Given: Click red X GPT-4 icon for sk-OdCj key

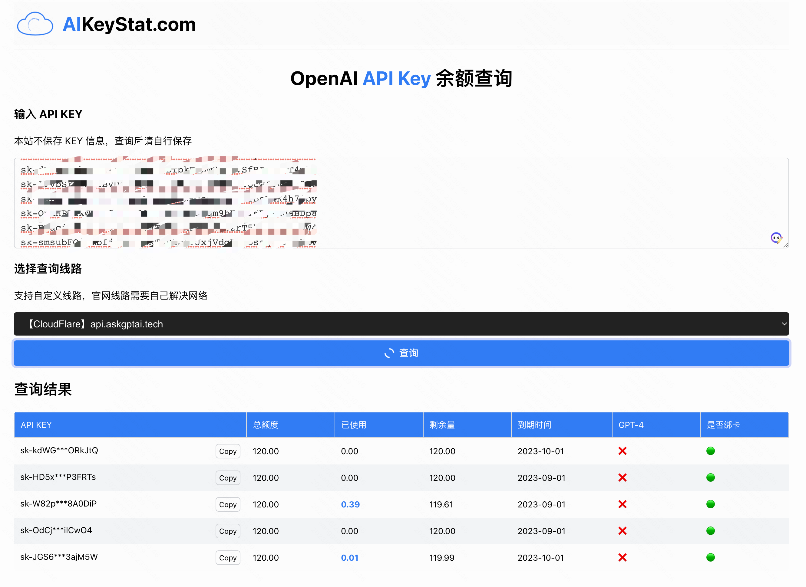Looking at the screenshot, I should pyautogui.click(x=622, y=531).
